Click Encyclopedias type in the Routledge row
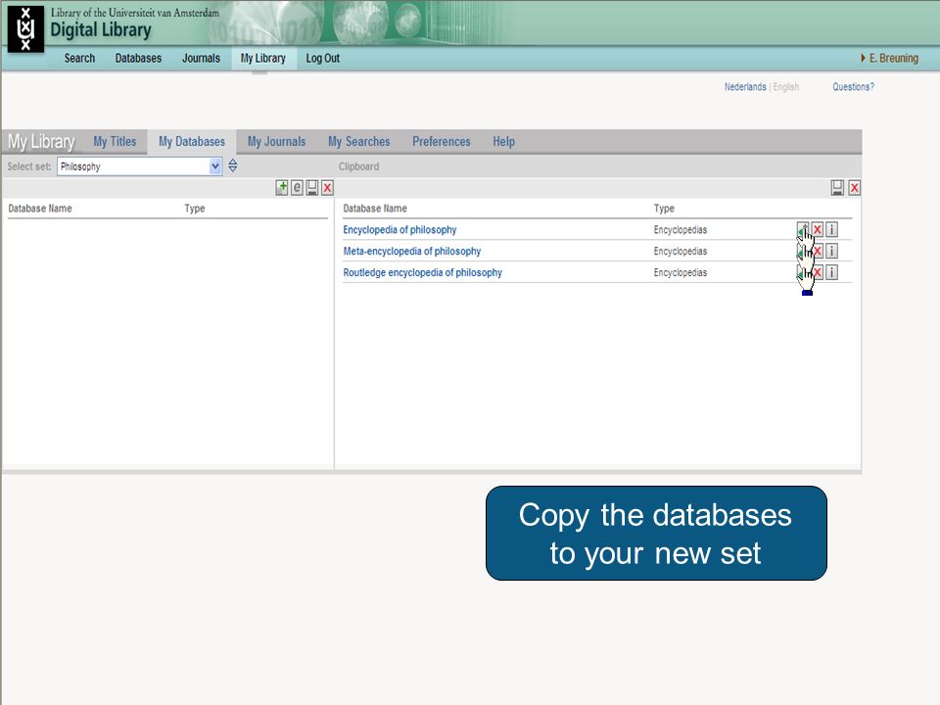This screenshot has width=940, height=705. point(681,273)
